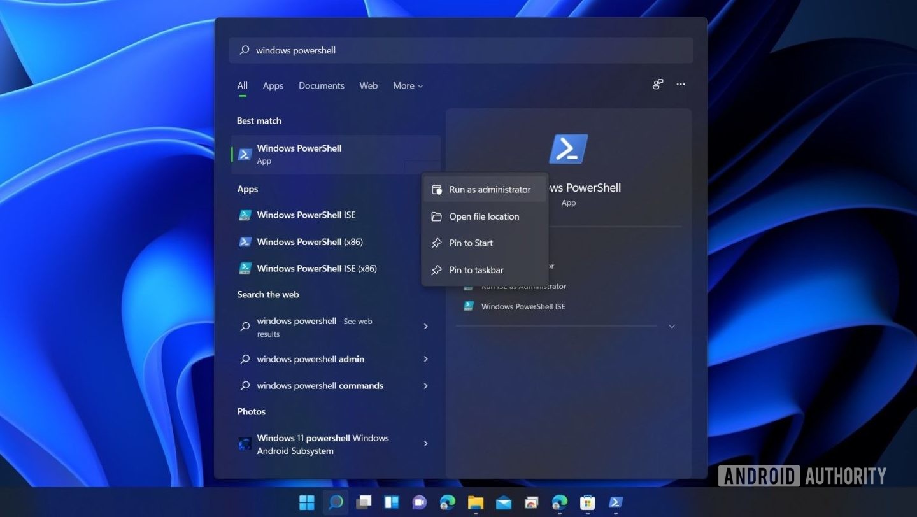
Task: Choose Open file location from context menu
Action: click(485, 216)
